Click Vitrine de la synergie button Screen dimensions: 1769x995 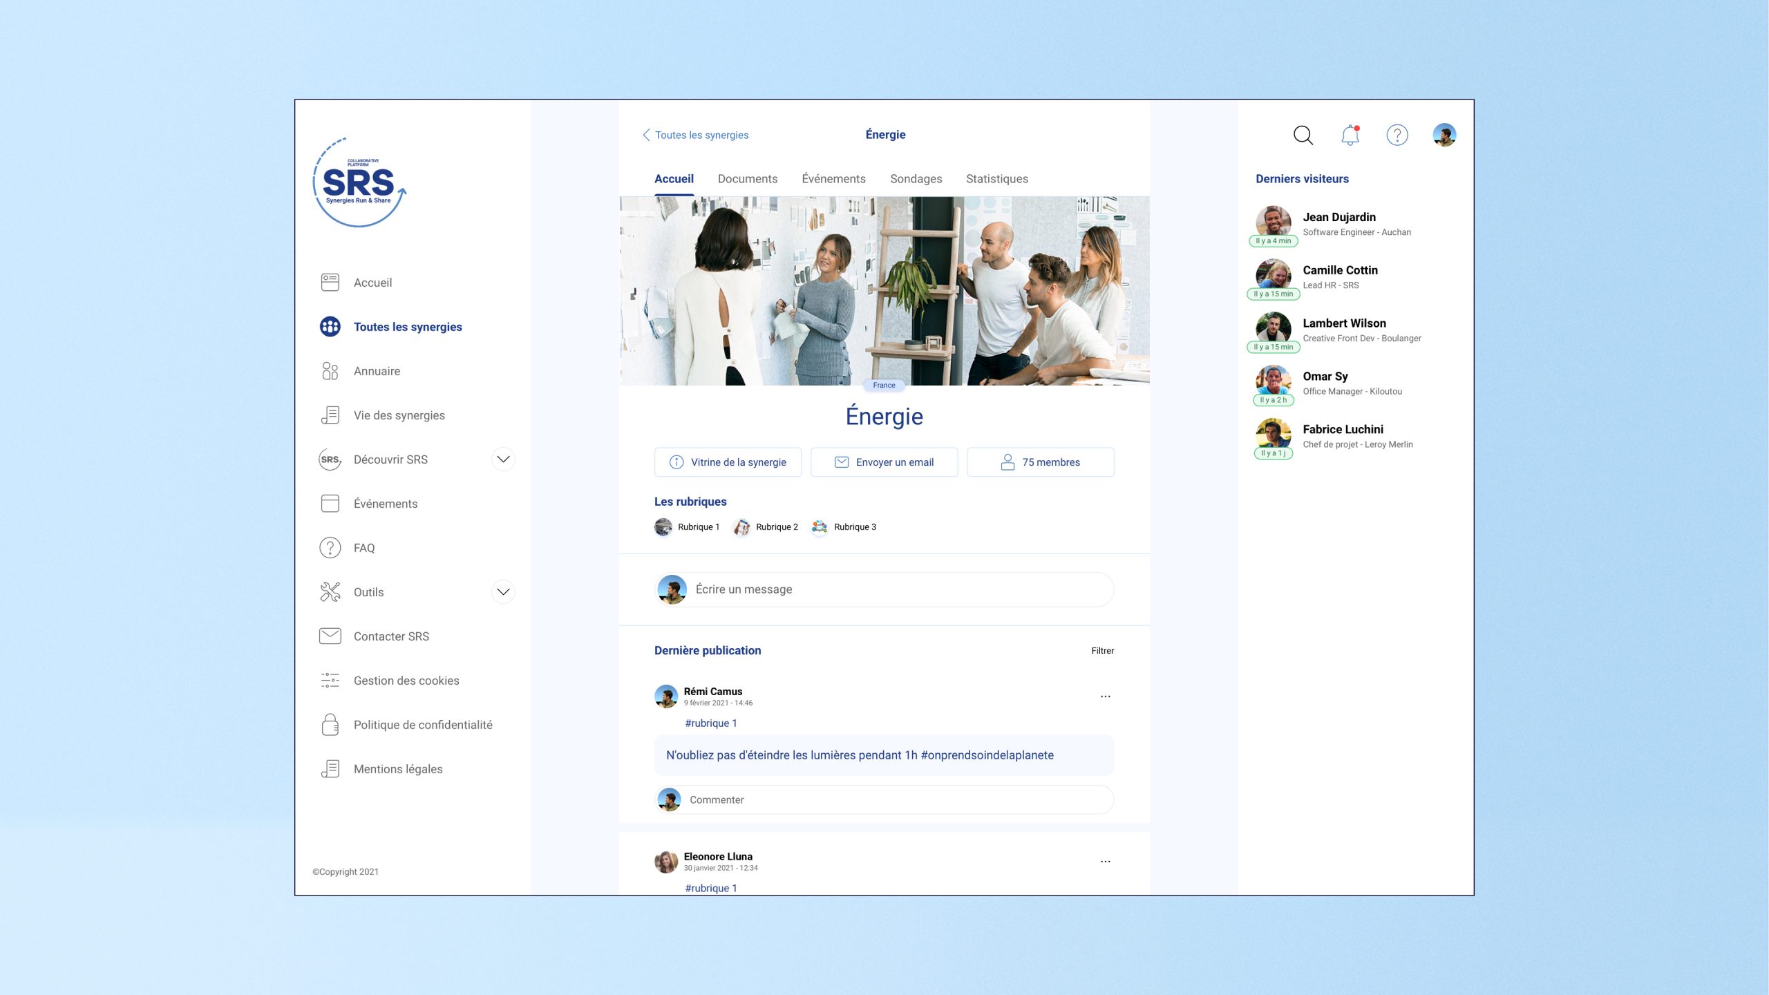tap(728, 462)
